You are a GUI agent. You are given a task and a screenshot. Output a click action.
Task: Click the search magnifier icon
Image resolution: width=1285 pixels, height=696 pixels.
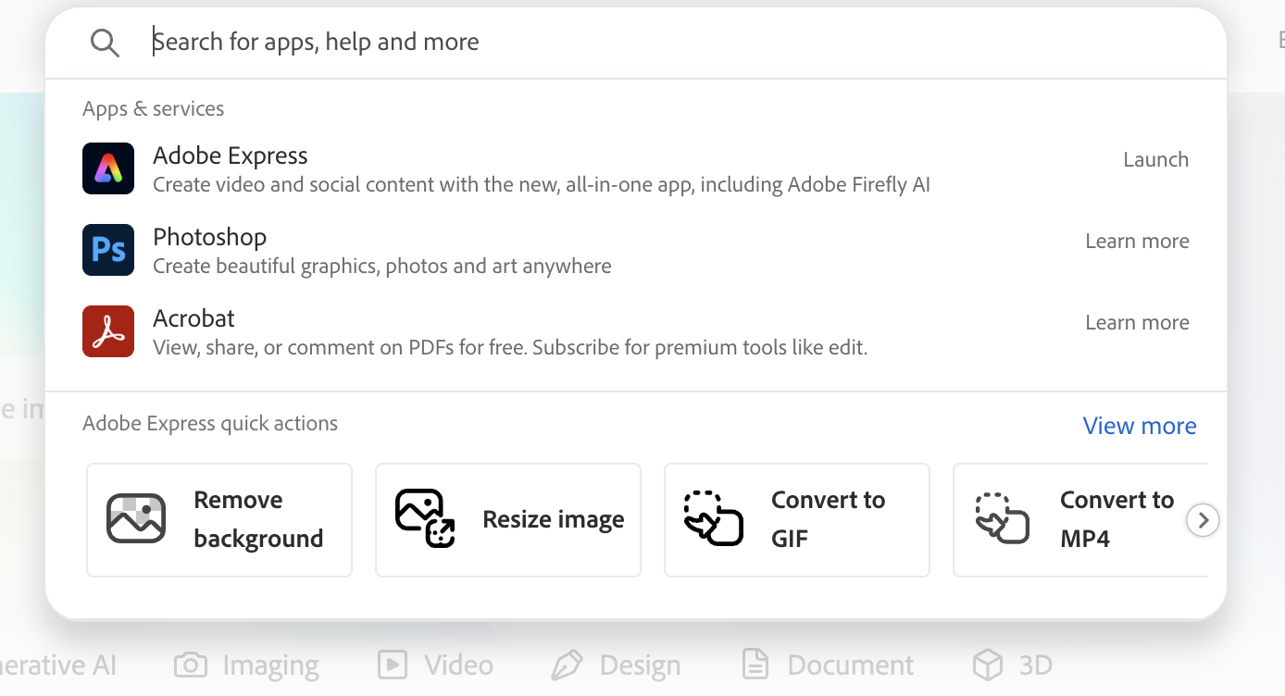[105, 42]
